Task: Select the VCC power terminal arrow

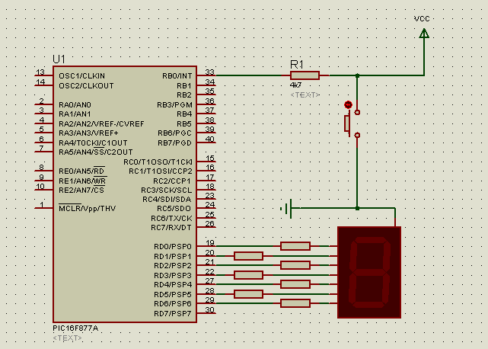Action: (424, 33)
